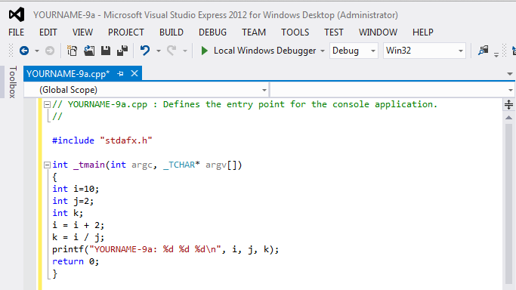Open the WINDOW menu
516x290 pixels.
pyautogui.click(x=378, y=32)
